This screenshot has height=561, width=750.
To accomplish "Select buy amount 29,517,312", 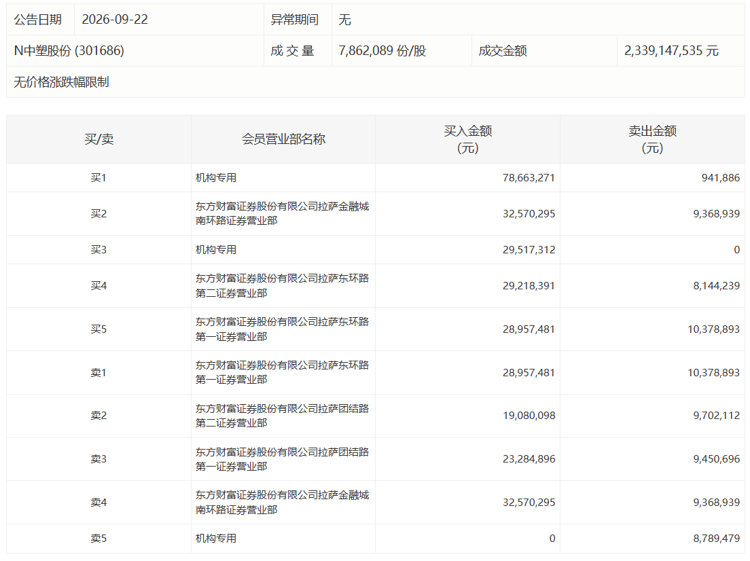I will [x=529, y=250].
